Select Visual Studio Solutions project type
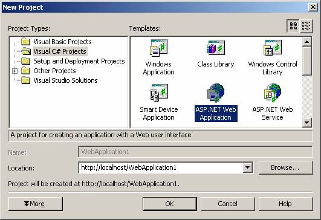This screenshot has width=321, height=220. (x=65, y=80)
